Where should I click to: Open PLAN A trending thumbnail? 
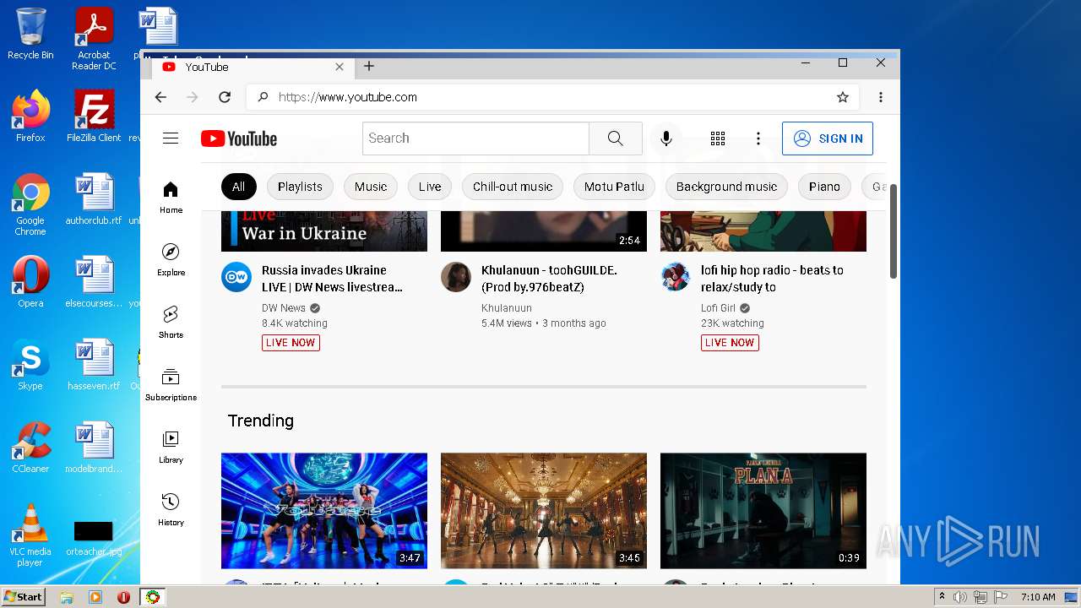[x=763, y=511]
